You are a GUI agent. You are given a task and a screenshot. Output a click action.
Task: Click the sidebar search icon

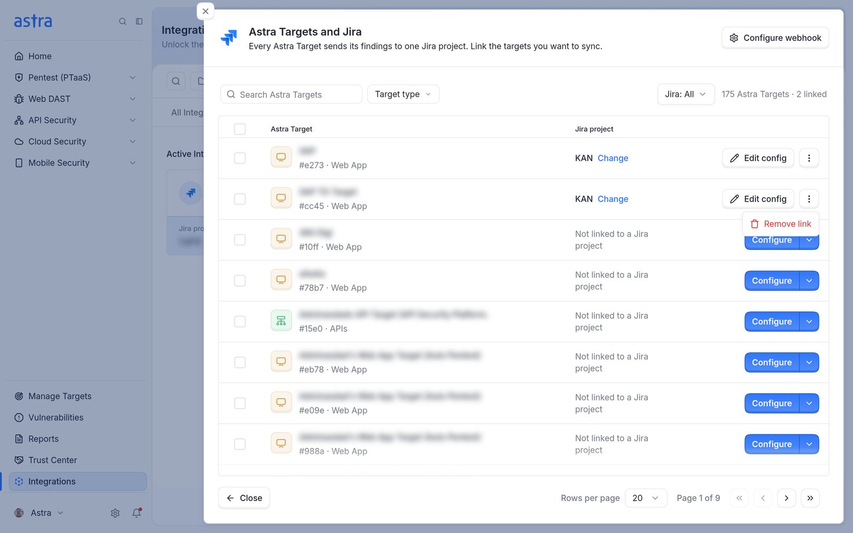click(123, 21)
